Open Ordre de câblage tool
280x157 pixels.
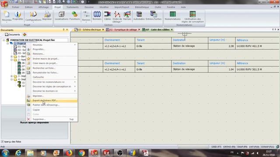coord(117,17)
